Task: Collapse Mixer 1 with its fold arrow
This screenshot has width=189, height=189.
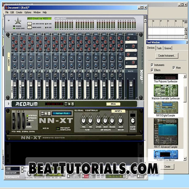Action: point(9,38)
